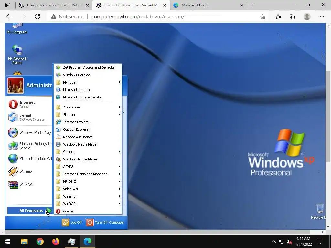Open the Collections icon
This screenshot has height=248, width=331.
click(x=292, y=16)
